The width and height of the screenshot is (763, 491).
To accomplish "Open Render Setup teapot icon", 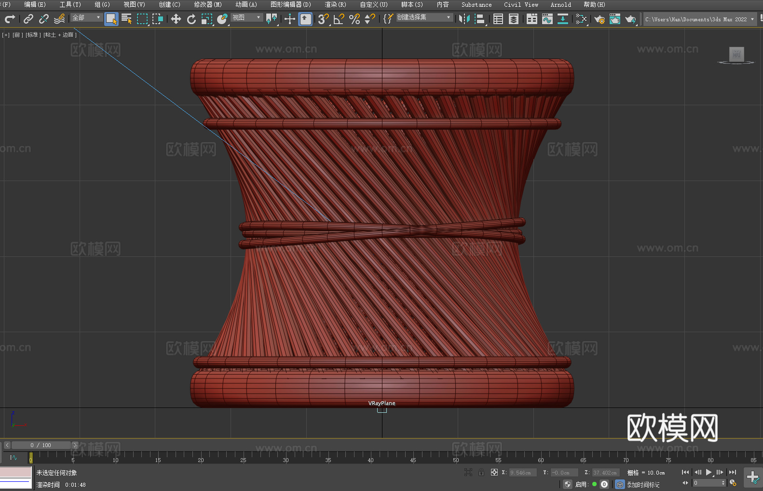I will point(599,19).
